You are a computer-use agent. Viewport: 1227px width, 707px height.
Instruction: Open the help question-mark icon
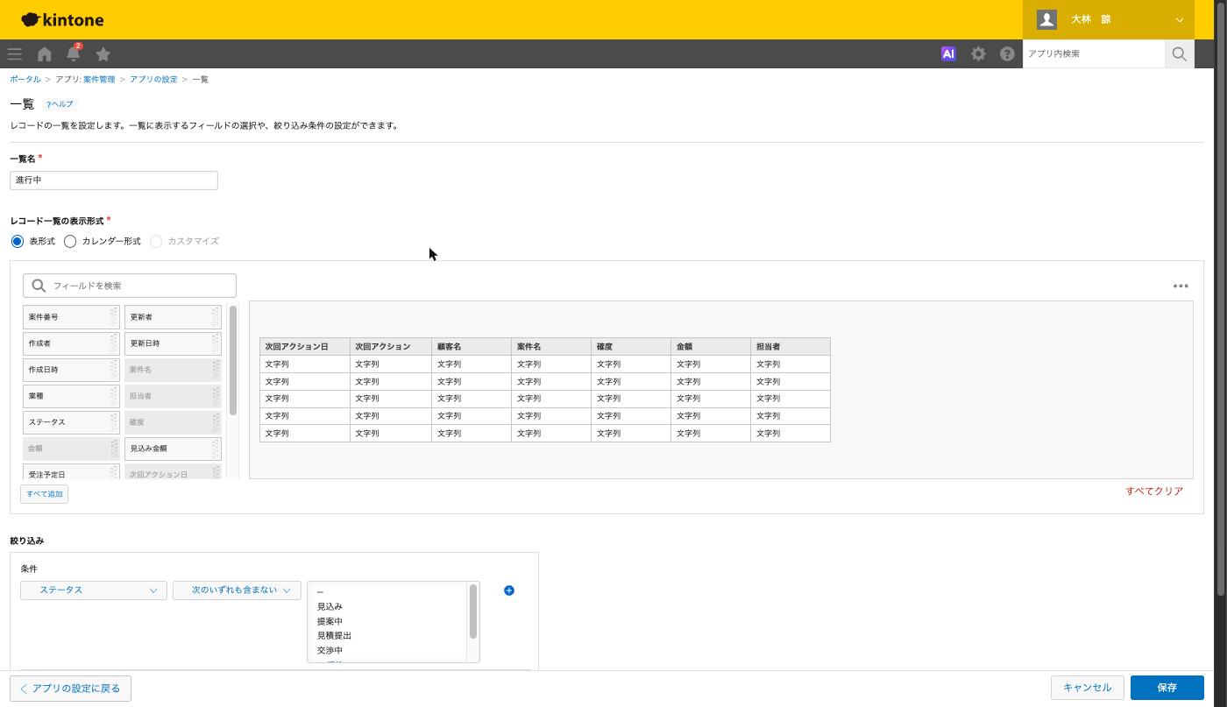[1007, 53]
